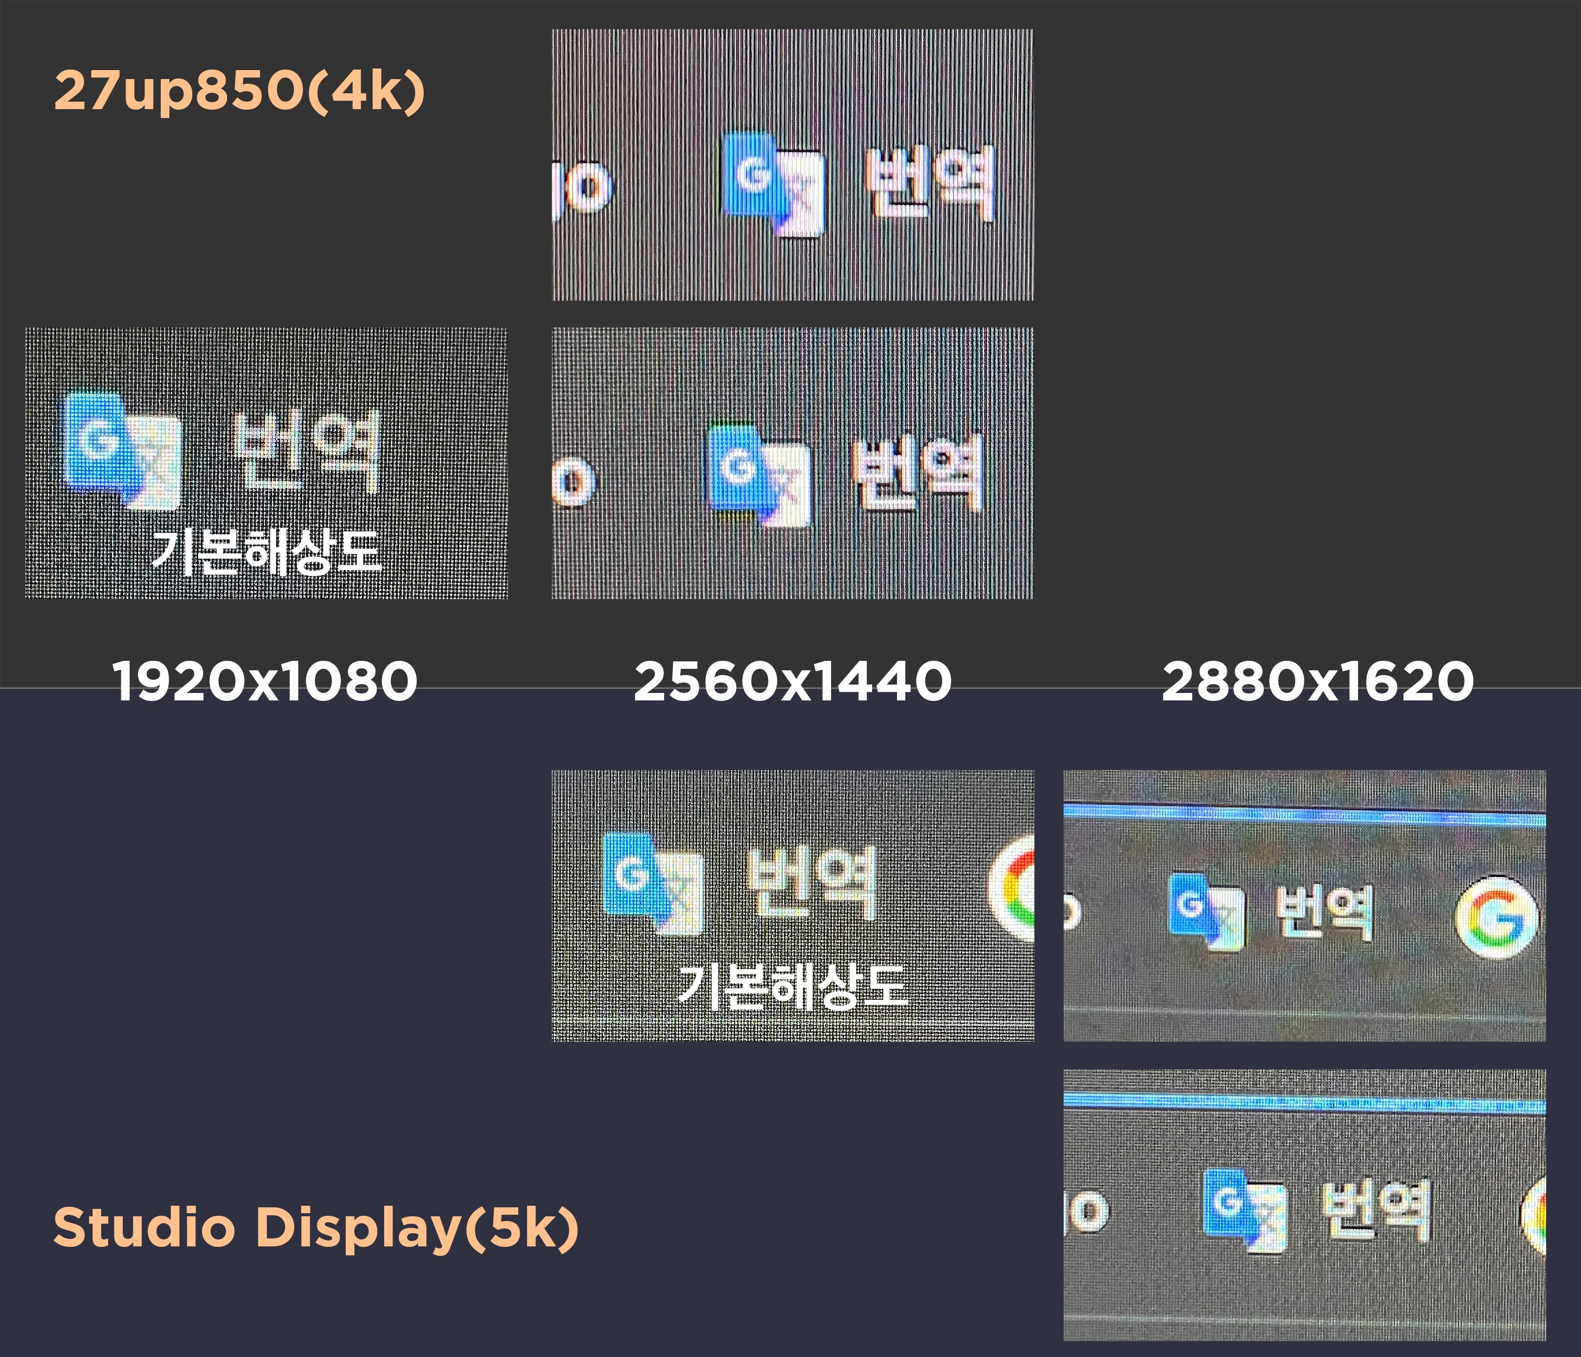Click 번역 text above the Studio Display 기본해상도 caption
This screenshot has width=1581, height=1357.
(812, 882)
